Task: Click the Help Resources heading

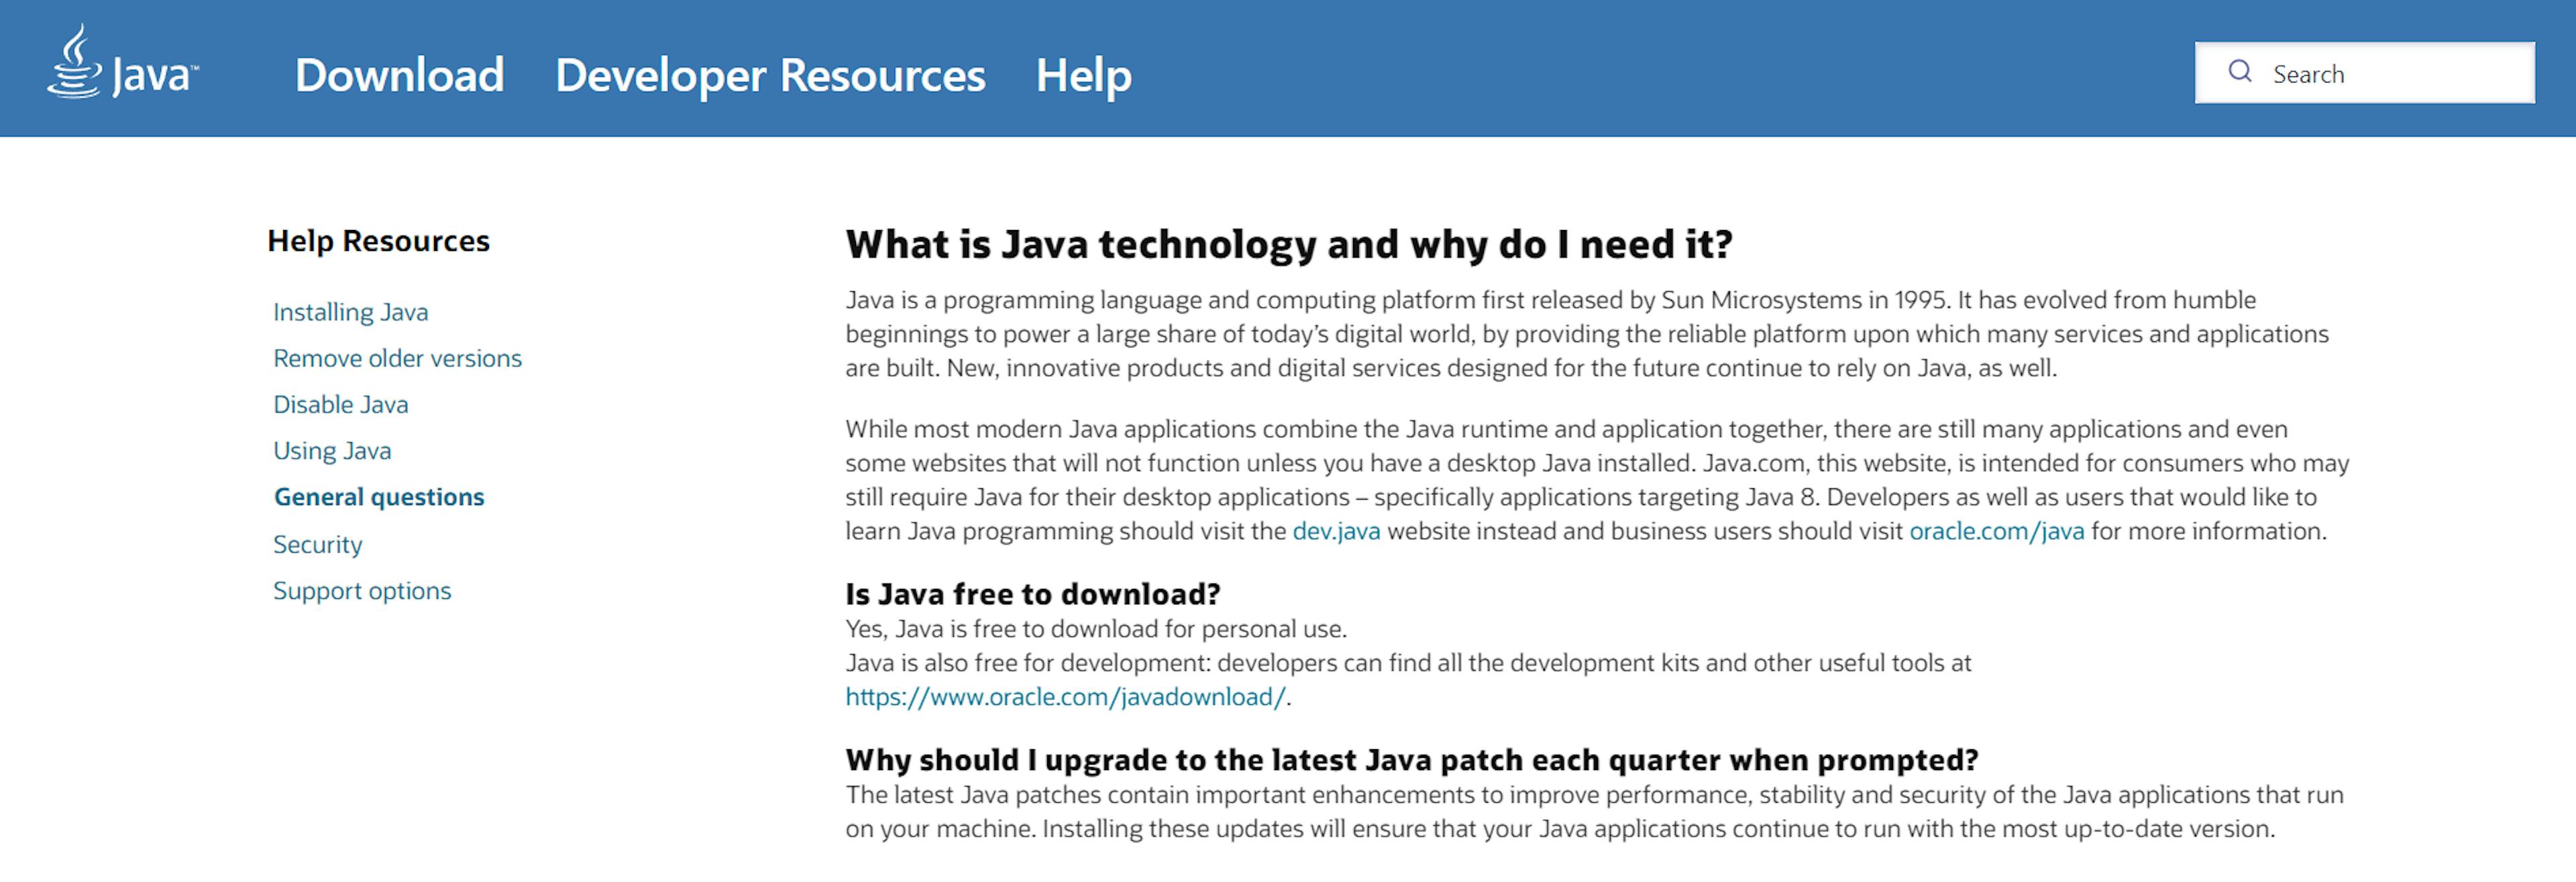Action: coord(378,241)
